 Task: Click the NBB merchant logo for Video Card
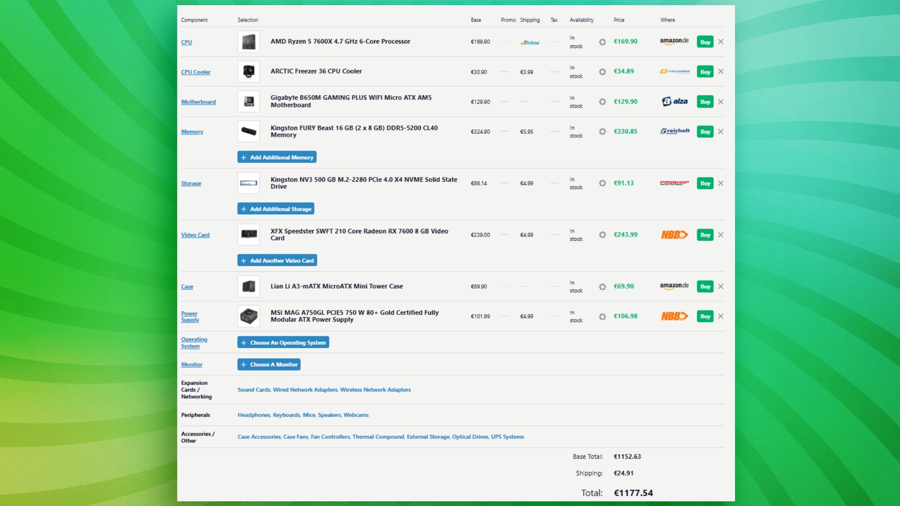coord(674,235)
